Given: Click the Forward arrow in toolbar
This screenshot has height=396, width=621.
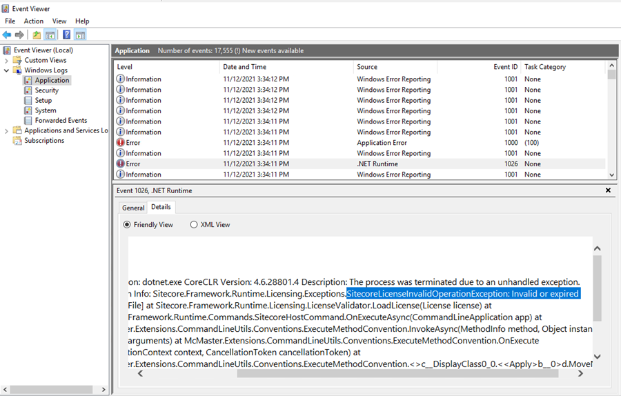Looking at the screenshot, I should [x=19, y=35].
